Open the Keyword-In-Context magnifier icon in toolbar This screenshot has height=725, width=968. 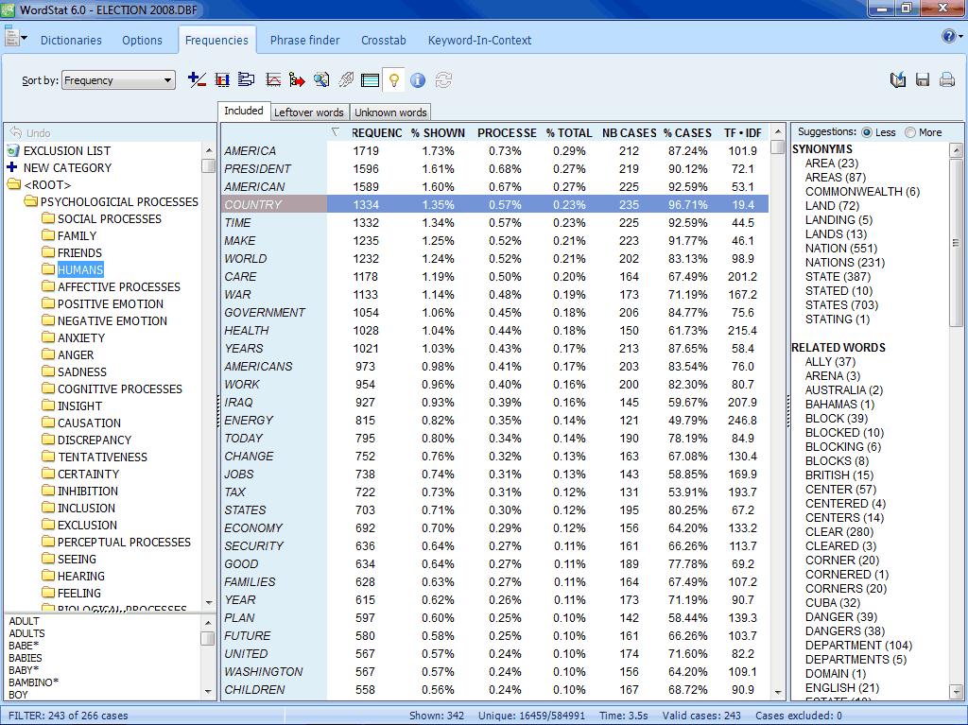tap(321, 80)
